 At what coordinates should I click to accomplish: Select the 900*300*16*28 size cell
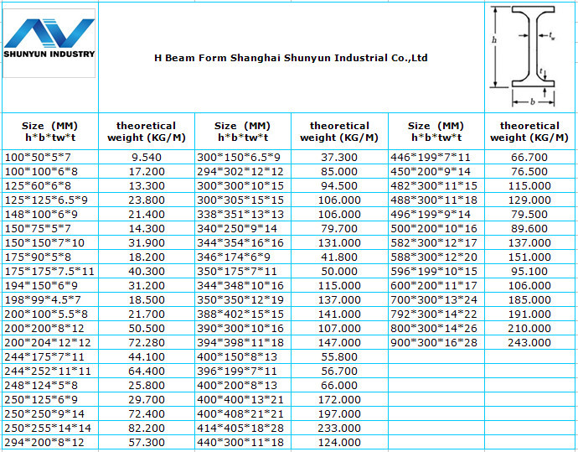(432, 342)
